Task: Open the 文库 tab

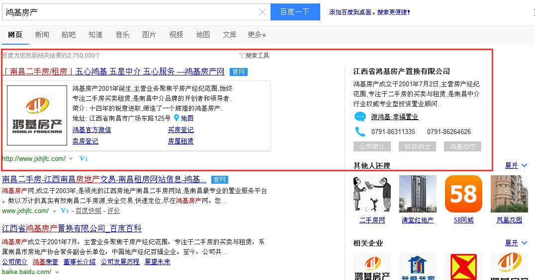Action: tap(230, 34)
